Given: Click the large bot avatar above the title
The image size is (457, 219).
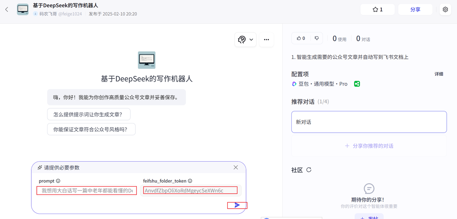Looking at the screenshot, I should tap(147, 60).
